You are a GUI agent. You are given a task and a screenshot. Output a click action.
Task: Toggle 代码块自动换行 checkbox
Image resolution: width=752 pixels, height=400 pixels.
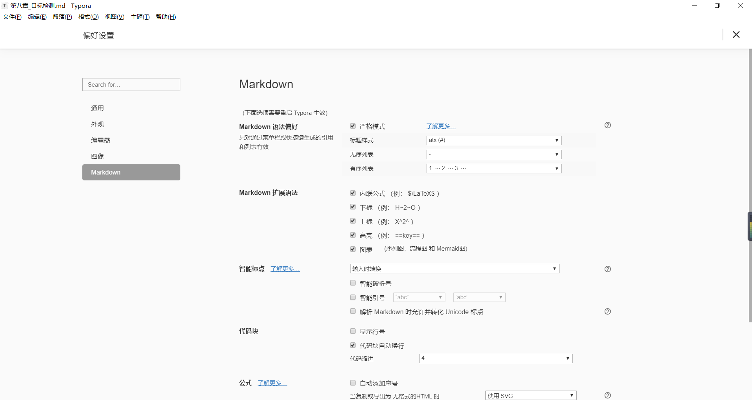(353, 345)
